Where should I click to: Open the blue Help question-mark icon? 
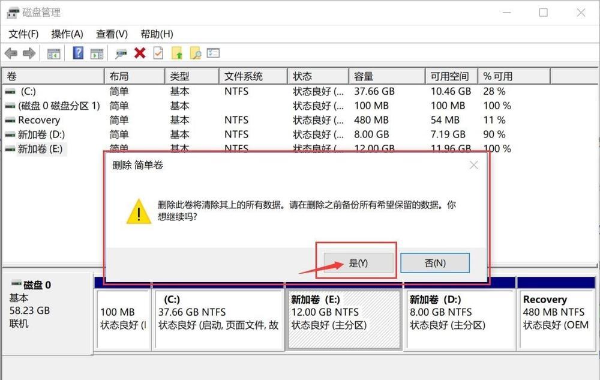pos(78,53)
